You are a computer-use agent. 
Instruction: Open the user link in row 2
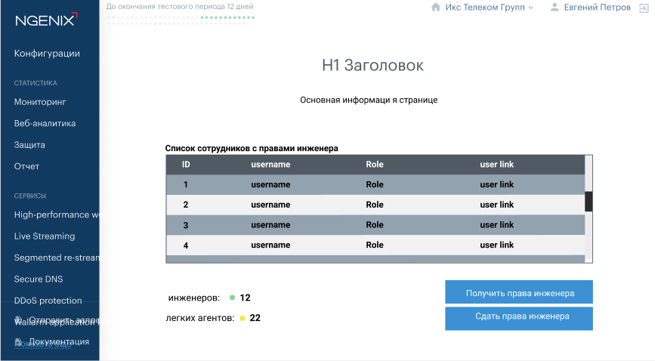(496, 205)
